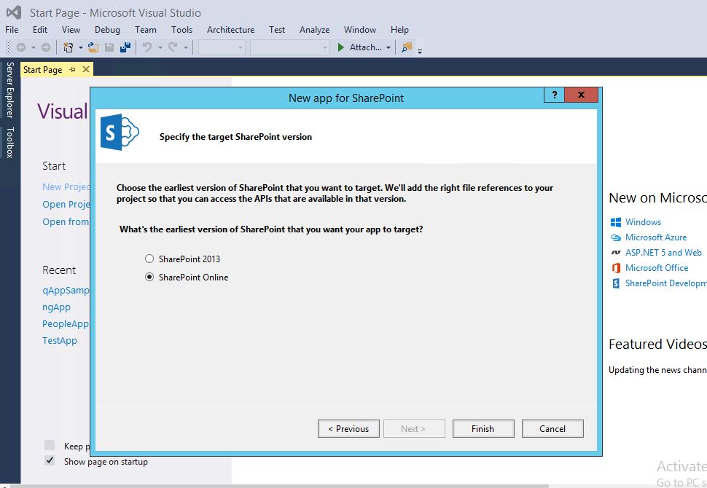Open the Navigate Backward history dropdown arrow
Viewport: 707px width, 488px height.
tap(33, 47)
